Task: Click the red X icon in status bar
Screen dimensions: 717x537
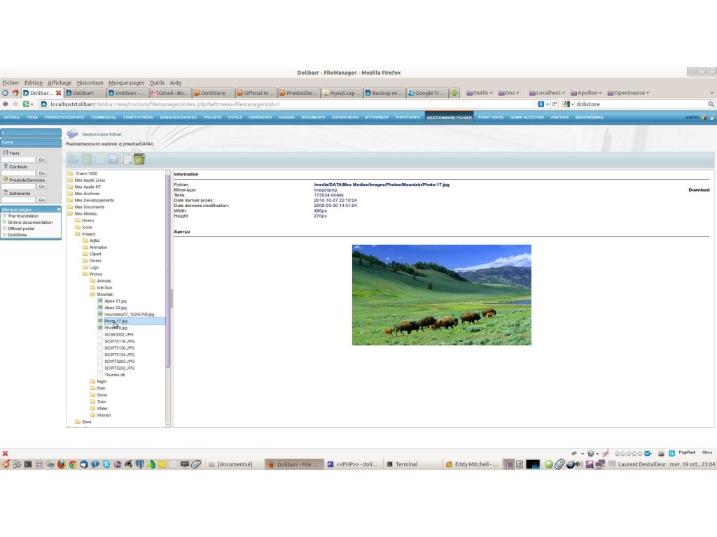Action: [x=5, y=453]
